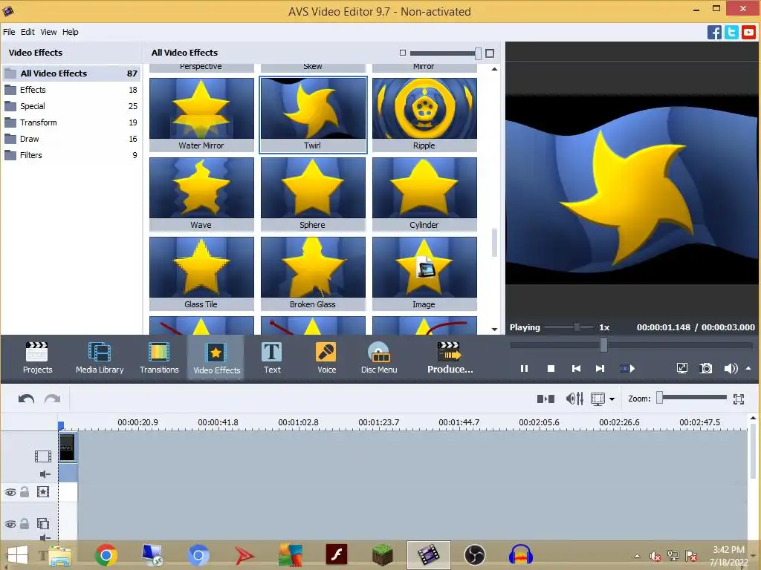Click the detach preview window icon

pos(682,368)
